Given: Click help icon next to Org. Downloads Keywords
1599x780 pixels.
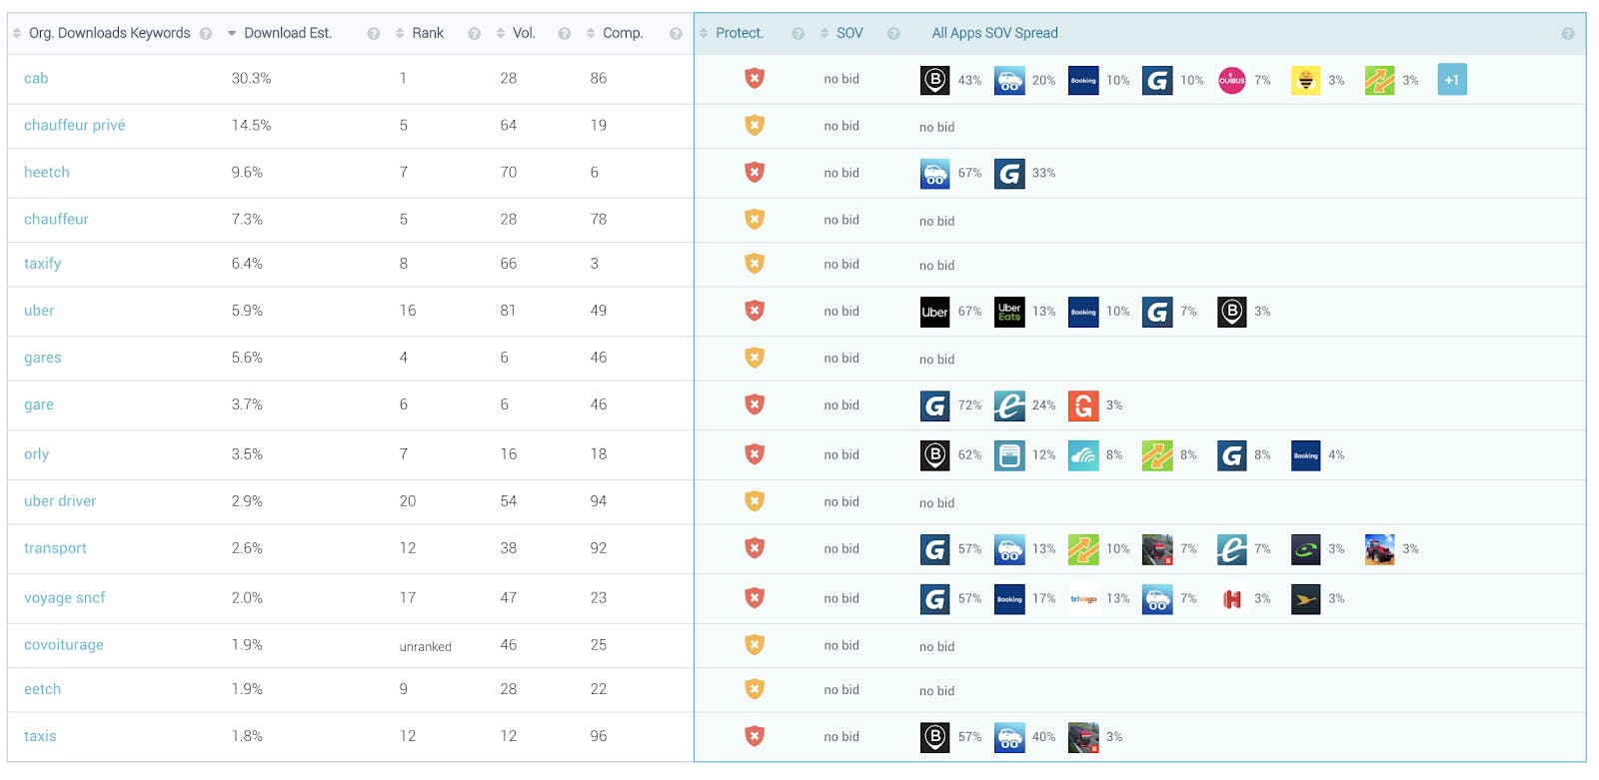Looking at the screenshot, I should 206,34.
